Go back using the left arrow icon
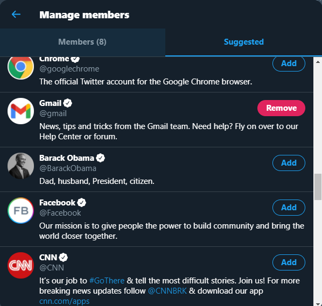322x306 pixels. pos(16,15)
